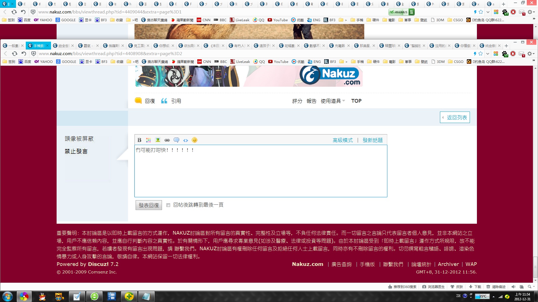Reload the page in the front window
This screenshot has width=538, height=302.
[15, 53]
